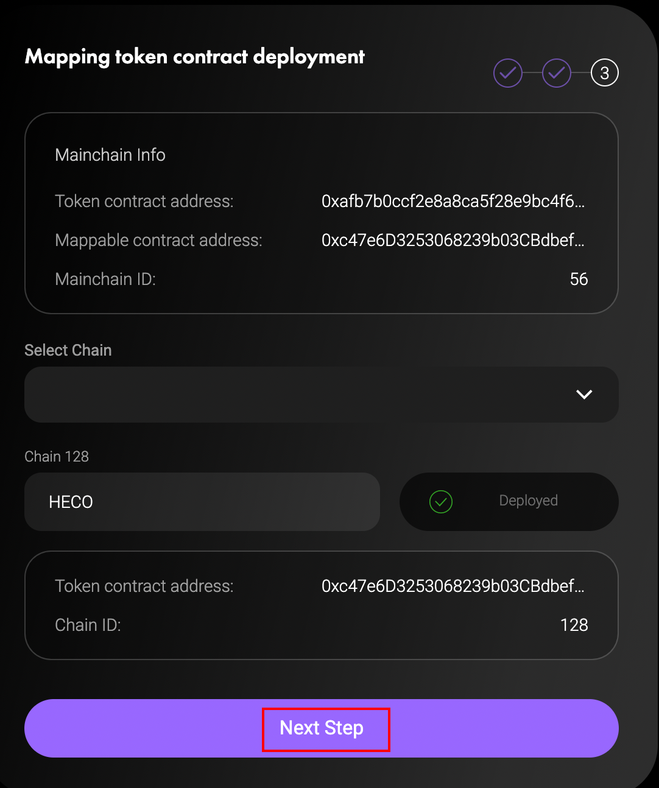Viewport: 659px width, 788px height.
Task: Click the Mappable contract address value
Action: (x=453, y=240)
